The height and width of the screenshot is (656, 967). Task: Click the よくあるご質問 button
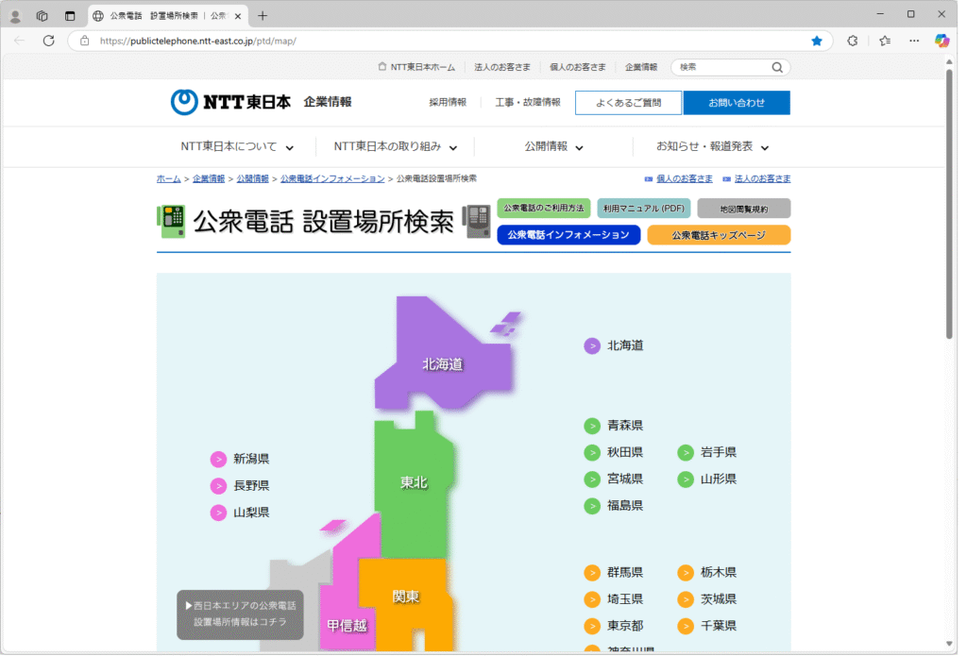coord(628,103)
